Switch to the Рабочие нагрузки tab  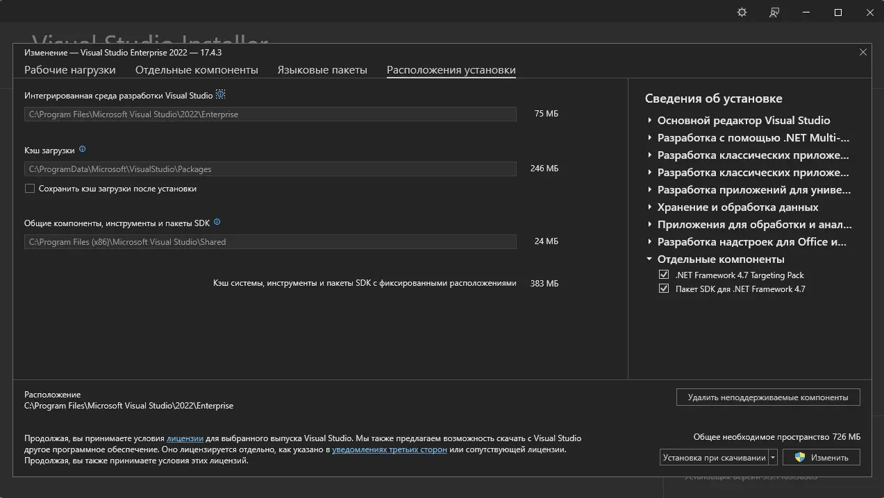point(70,70)
